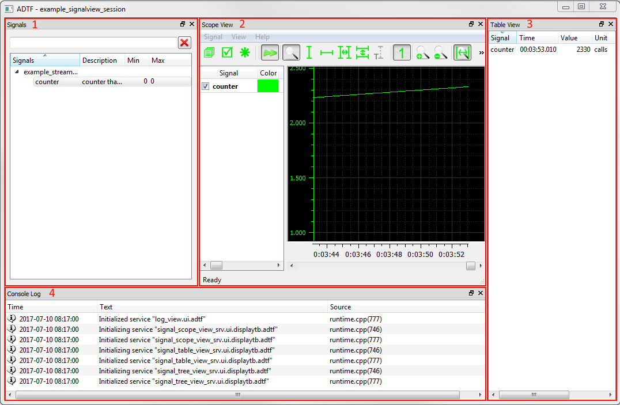Viewport: 620px width, 405px height.
Task: Toggle the green number 1 button
Action: pyautogui.click(x=402, y=52)
